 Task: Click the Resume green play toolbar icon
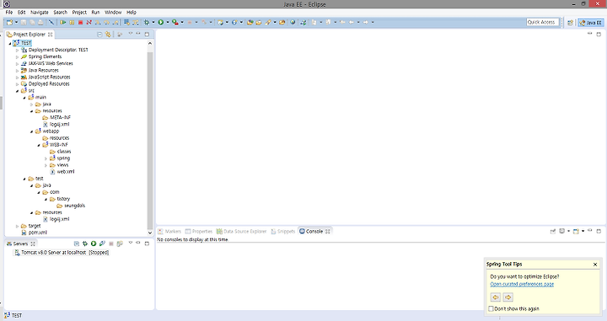(62, 23)
